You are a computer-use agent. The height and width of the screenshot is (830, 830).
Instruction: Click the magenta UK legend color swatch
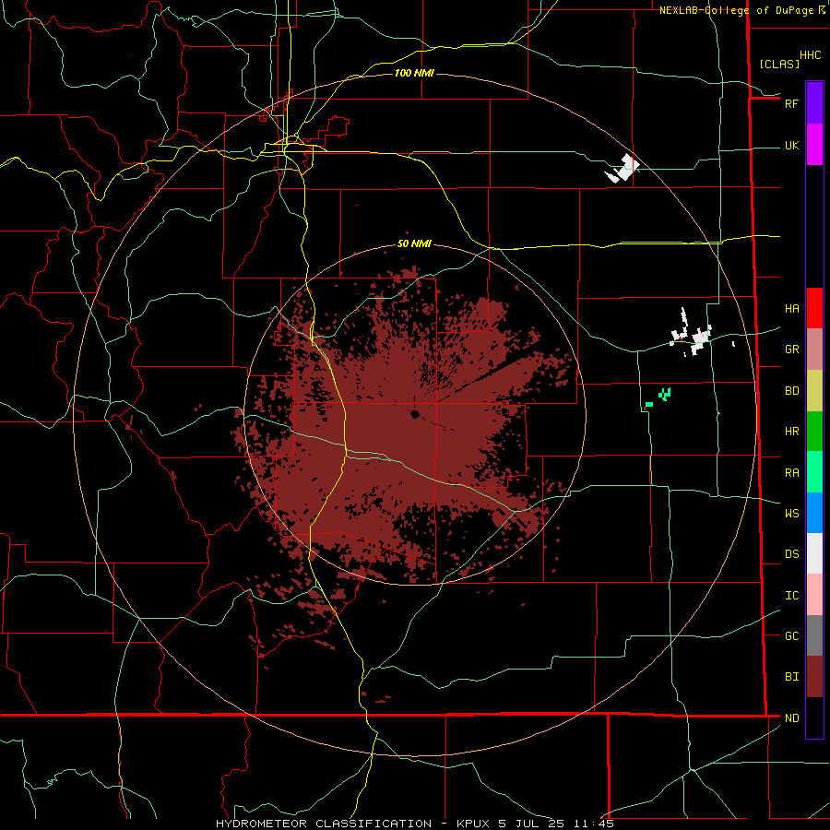pyautogui.click(x=814, y=145)
